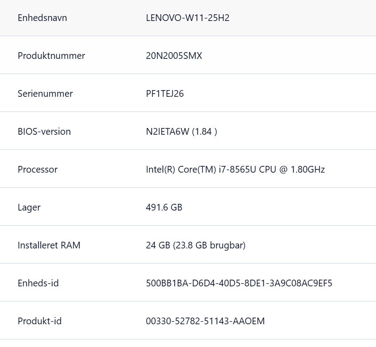The width and height of the screenshot is (376, 347).
Task: Click the Lager label
Action: (x=29, y=207)
